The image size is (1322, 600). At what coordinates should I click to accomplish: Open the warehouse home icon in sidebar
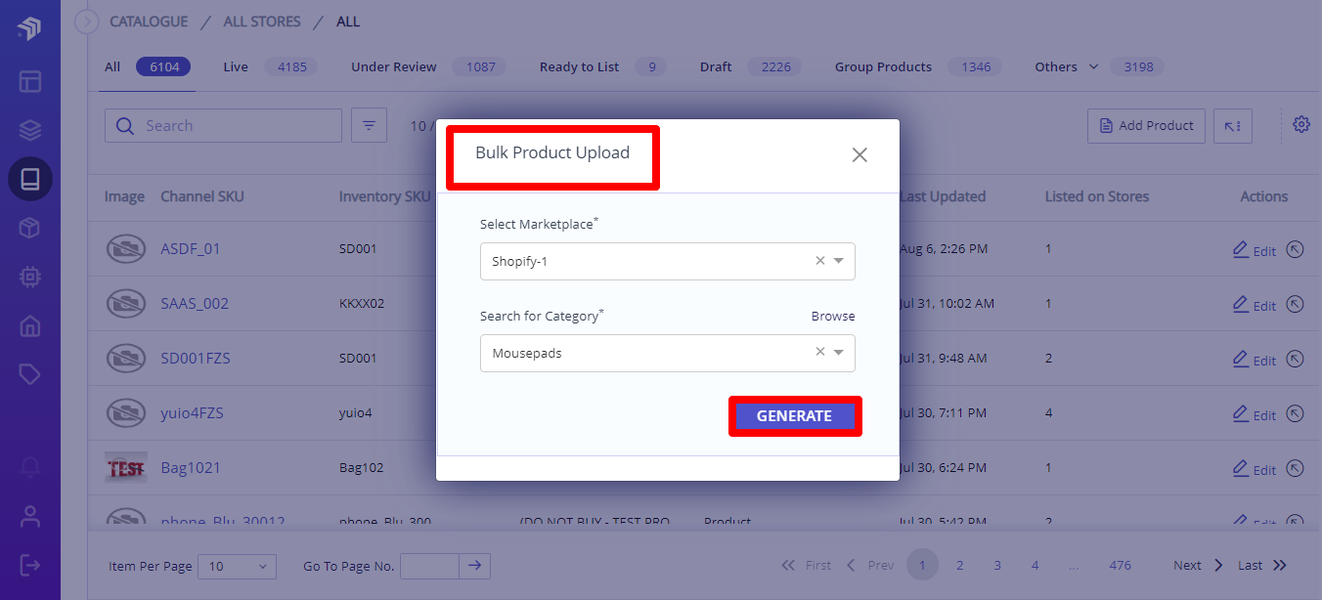[x=29, y=326]
